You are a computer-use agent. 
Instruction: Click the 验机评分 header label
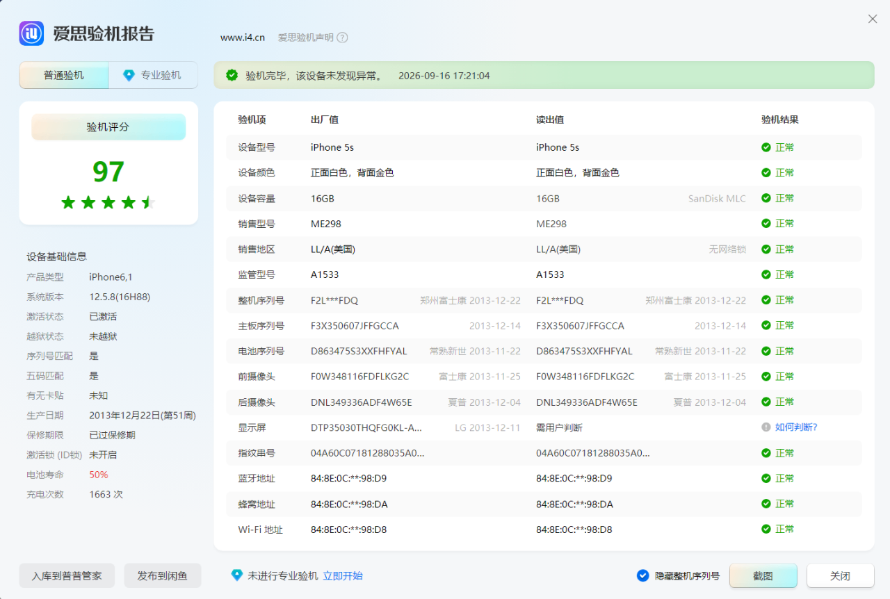point(108,127)
